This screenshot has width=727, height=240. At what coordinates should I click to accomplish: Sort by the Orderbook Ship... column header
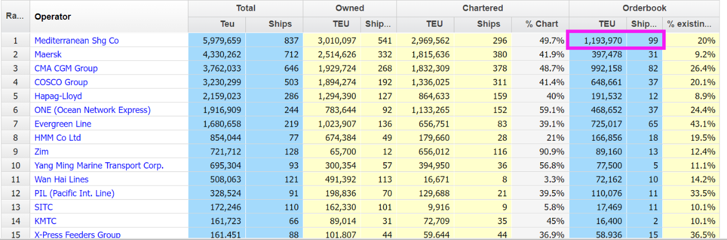click(645, 24)
